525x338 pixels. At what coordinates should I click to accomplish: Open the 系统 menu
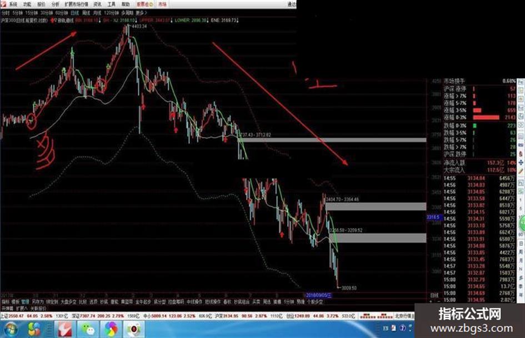(x=13, y=4)
